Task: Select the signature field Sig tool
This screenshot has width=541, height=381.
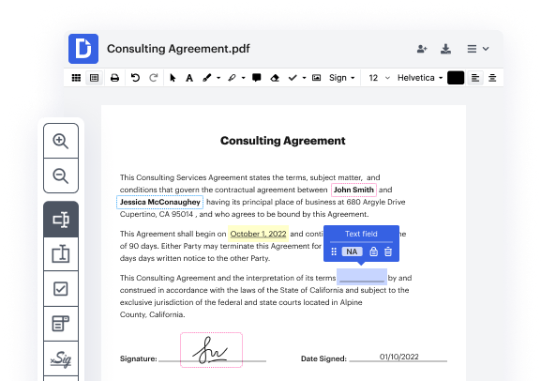Action: 61,358
